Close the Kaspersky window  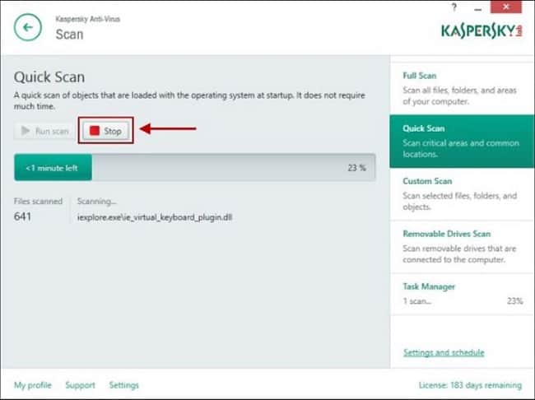click(x=506, y=7)
